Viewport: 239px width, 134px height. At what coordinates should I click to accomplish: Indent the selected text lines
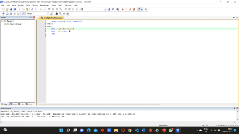pos(66,10)
